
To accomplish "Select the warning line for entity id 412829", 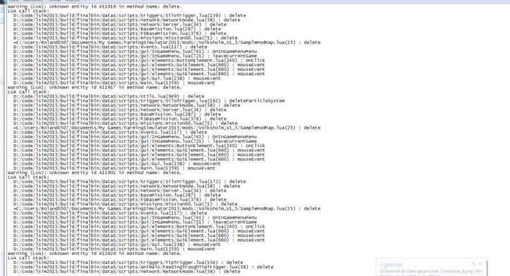I will click(94, 253).
